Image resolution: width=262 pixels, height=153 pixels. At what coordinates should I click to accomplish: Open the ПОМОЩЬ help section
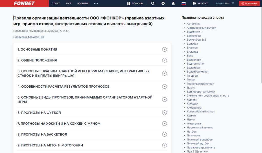point(135,4)
